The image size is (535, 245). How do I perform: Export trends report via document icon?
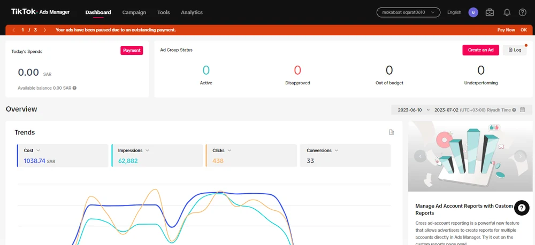pyautogui.click(x=392, y=132)
